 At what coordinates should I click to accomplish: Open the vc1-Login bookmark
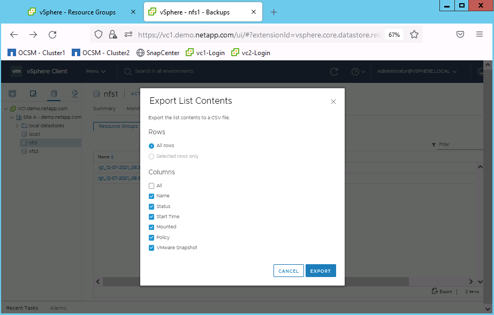point(205,53)
